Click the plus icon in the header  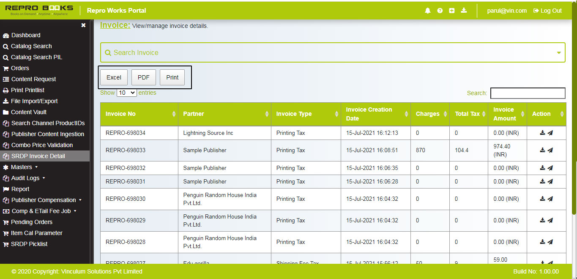[x=451, y=11]
